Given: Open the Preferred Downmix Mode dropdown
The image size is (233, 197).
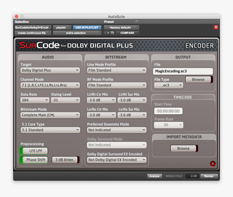Looking at the screenshot, I should [117, 130].
